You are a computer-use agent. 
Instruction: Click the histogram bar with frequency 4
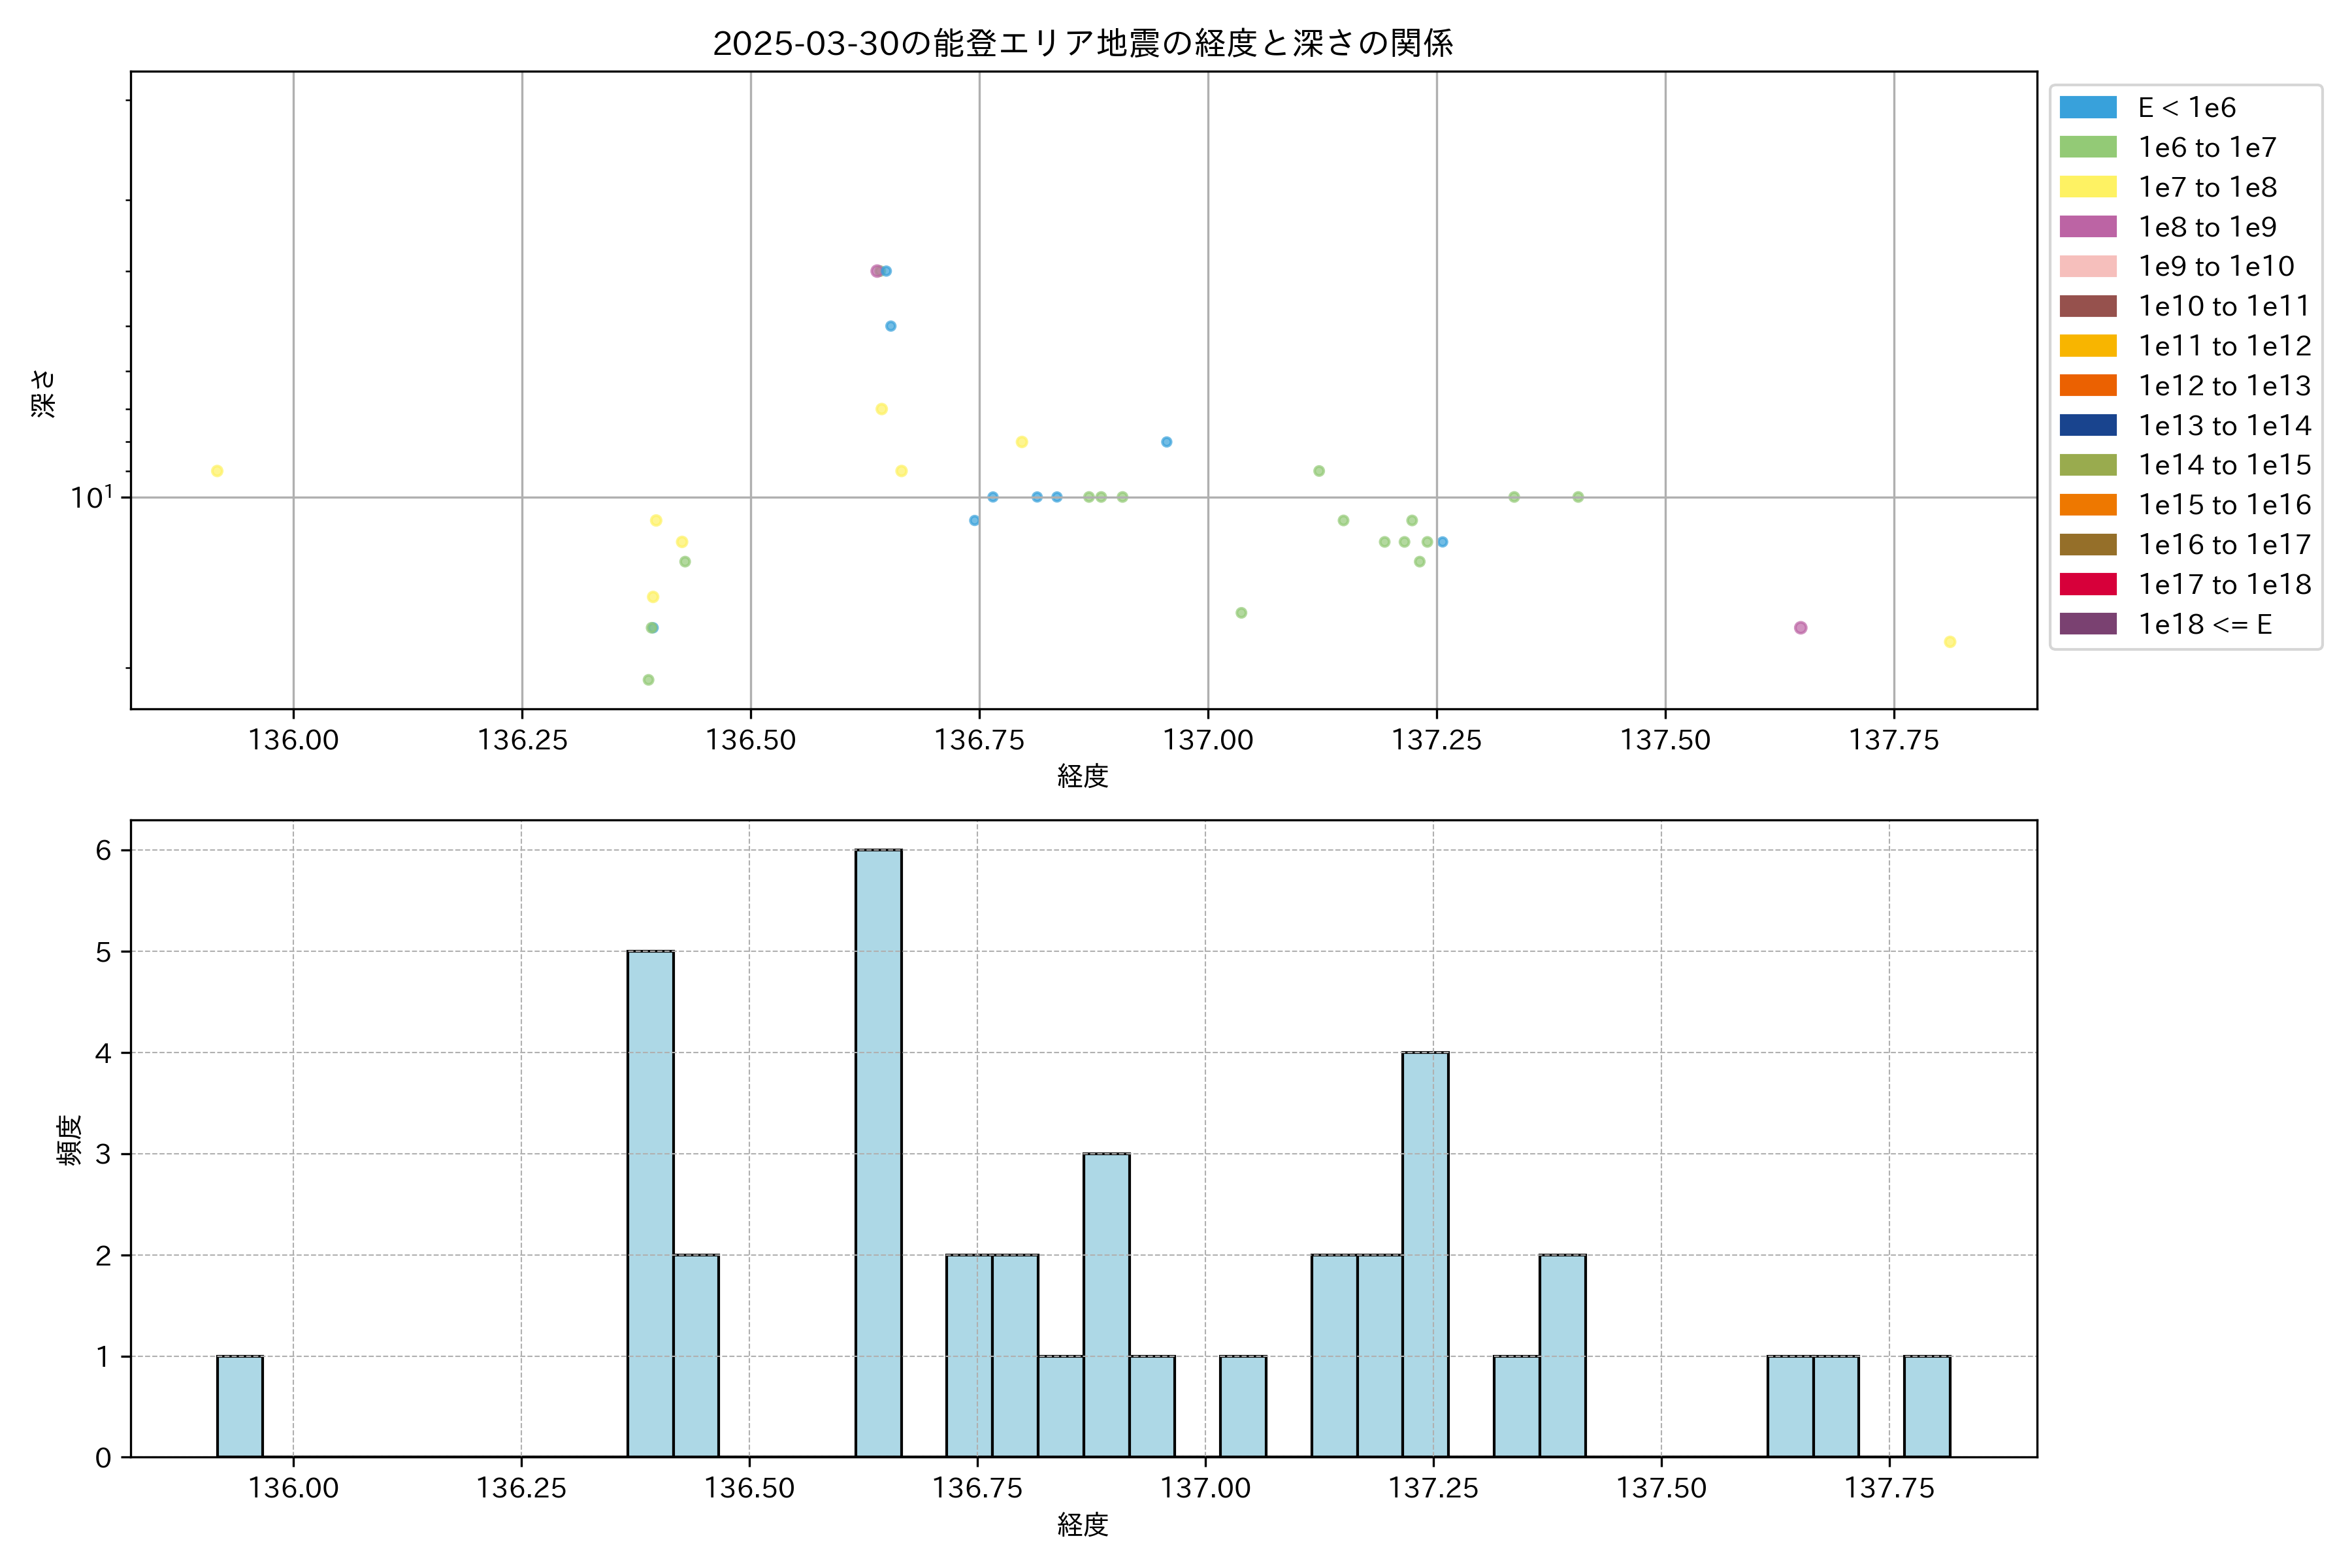pyautogui.click(x=1425, y=1254)
